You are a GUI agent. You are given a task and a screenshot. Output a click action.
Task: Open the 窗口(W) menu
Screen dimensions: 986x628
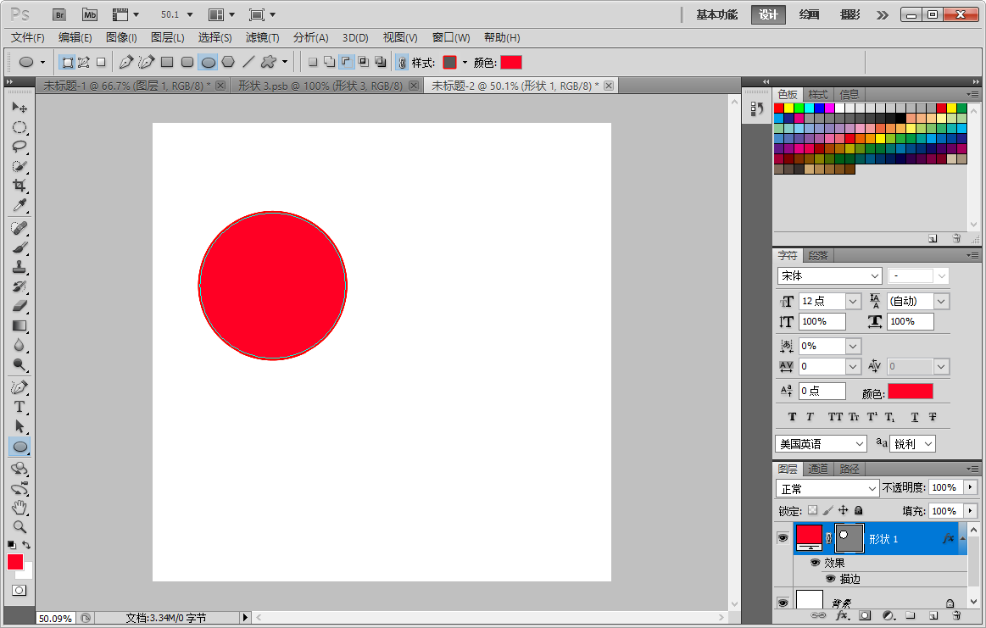pos(451,38)
